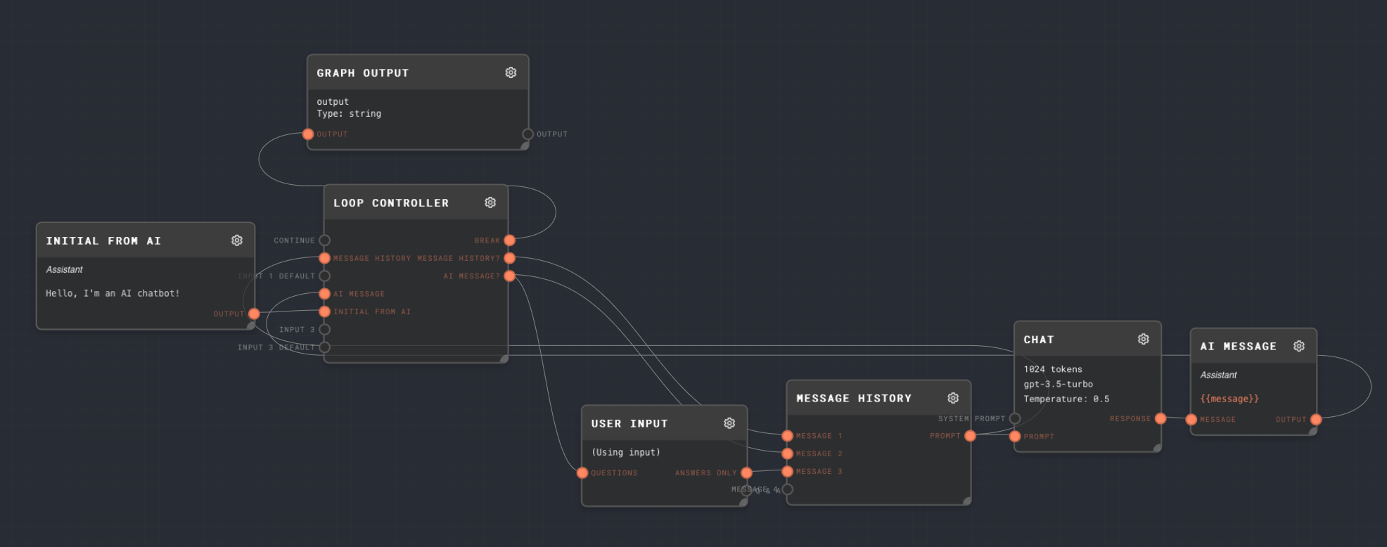Screen dimensions: 1387x547
Task: Click "{{message}}" template text in AI Message
Action: (x=1229, y=399)
